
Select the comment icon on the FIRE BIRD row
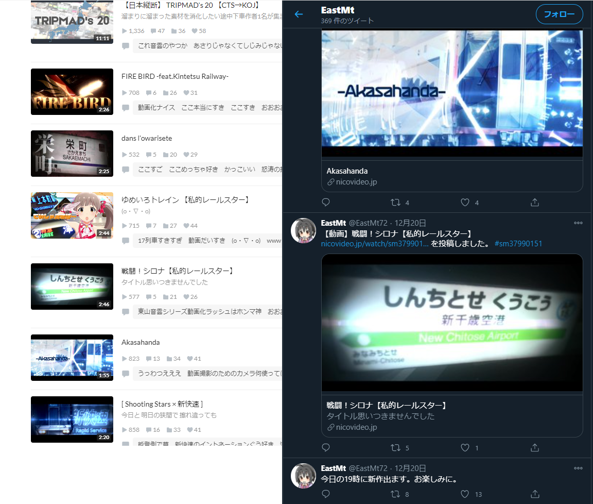126,108
